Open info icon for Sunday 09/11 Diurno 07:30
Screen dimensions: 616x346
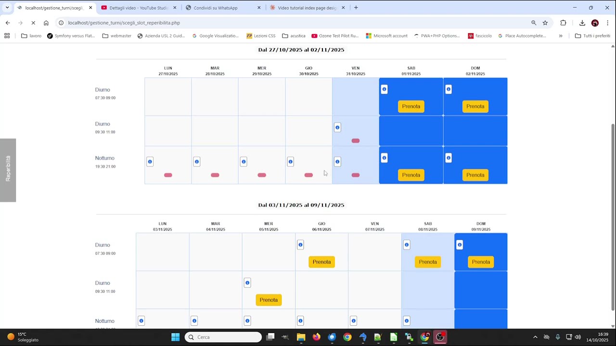[460, 245]
